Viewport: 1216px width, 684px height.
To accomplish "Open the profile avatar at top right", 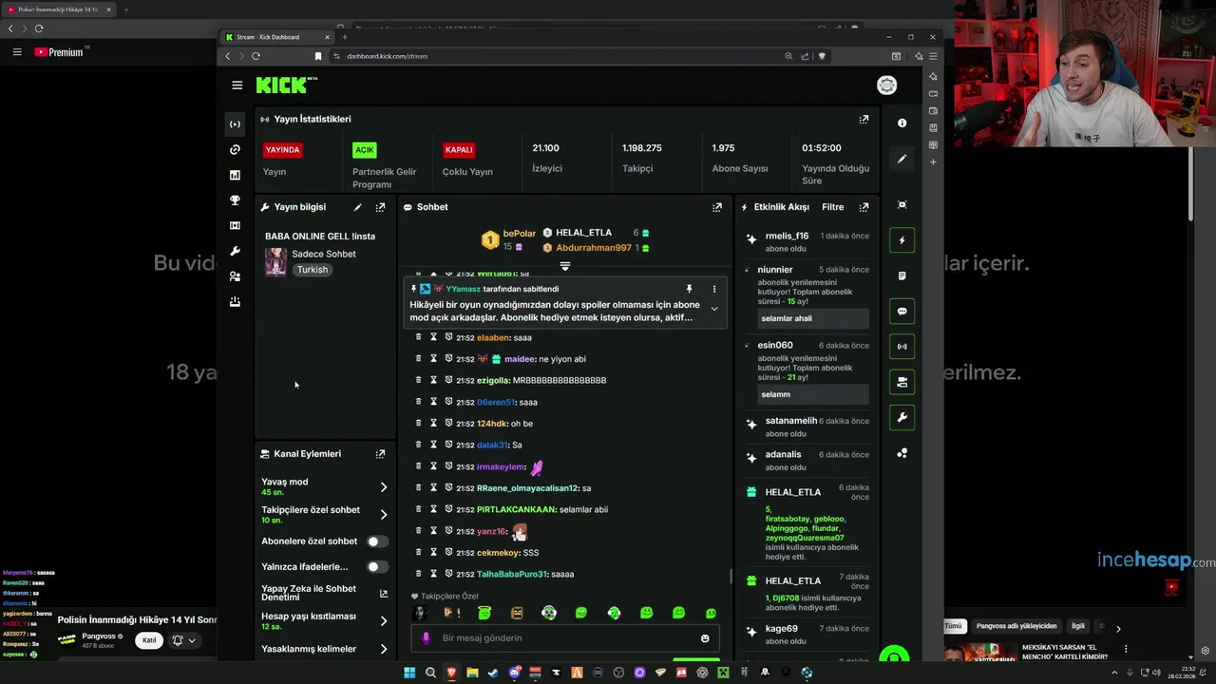I will [886, 85].
